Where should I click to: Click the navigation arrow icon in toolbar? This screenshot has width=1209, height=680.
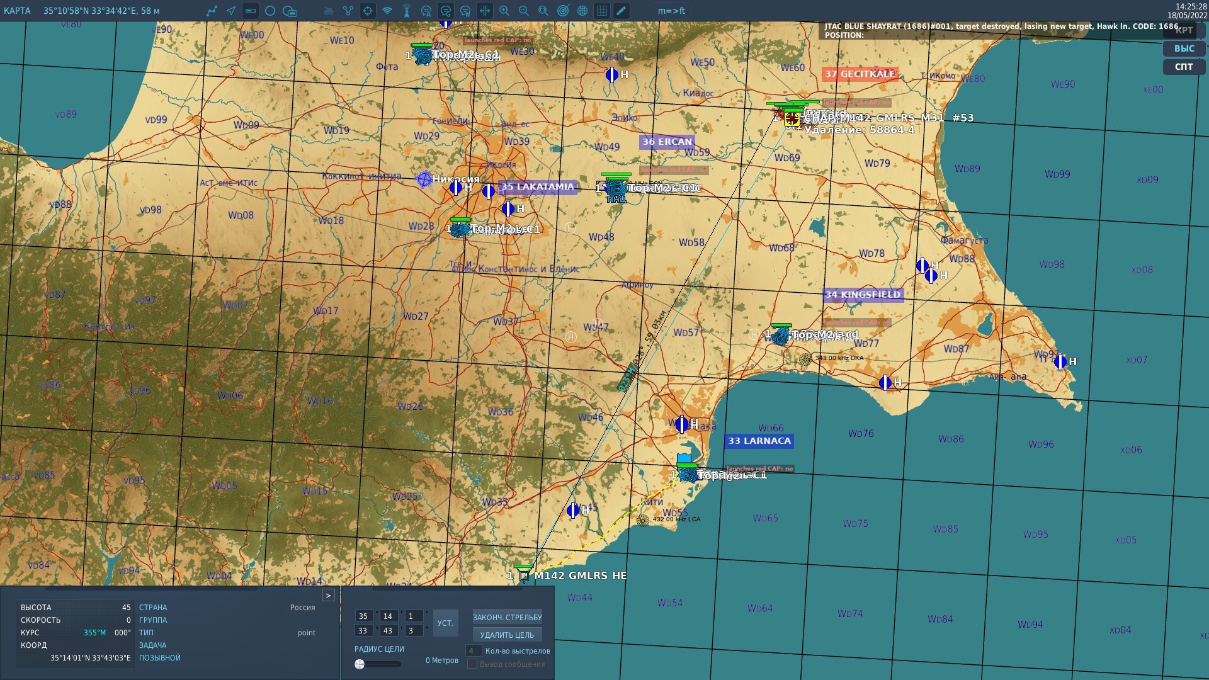click(231, 11)
